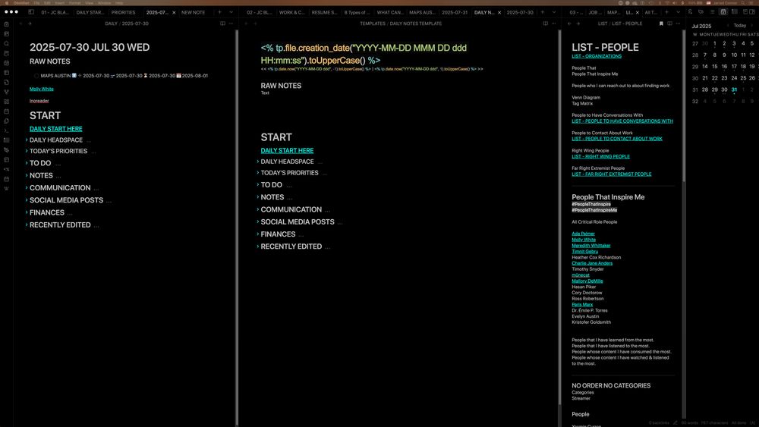
Task: Open the command palette ribbon icon
Action: point(6,130)
